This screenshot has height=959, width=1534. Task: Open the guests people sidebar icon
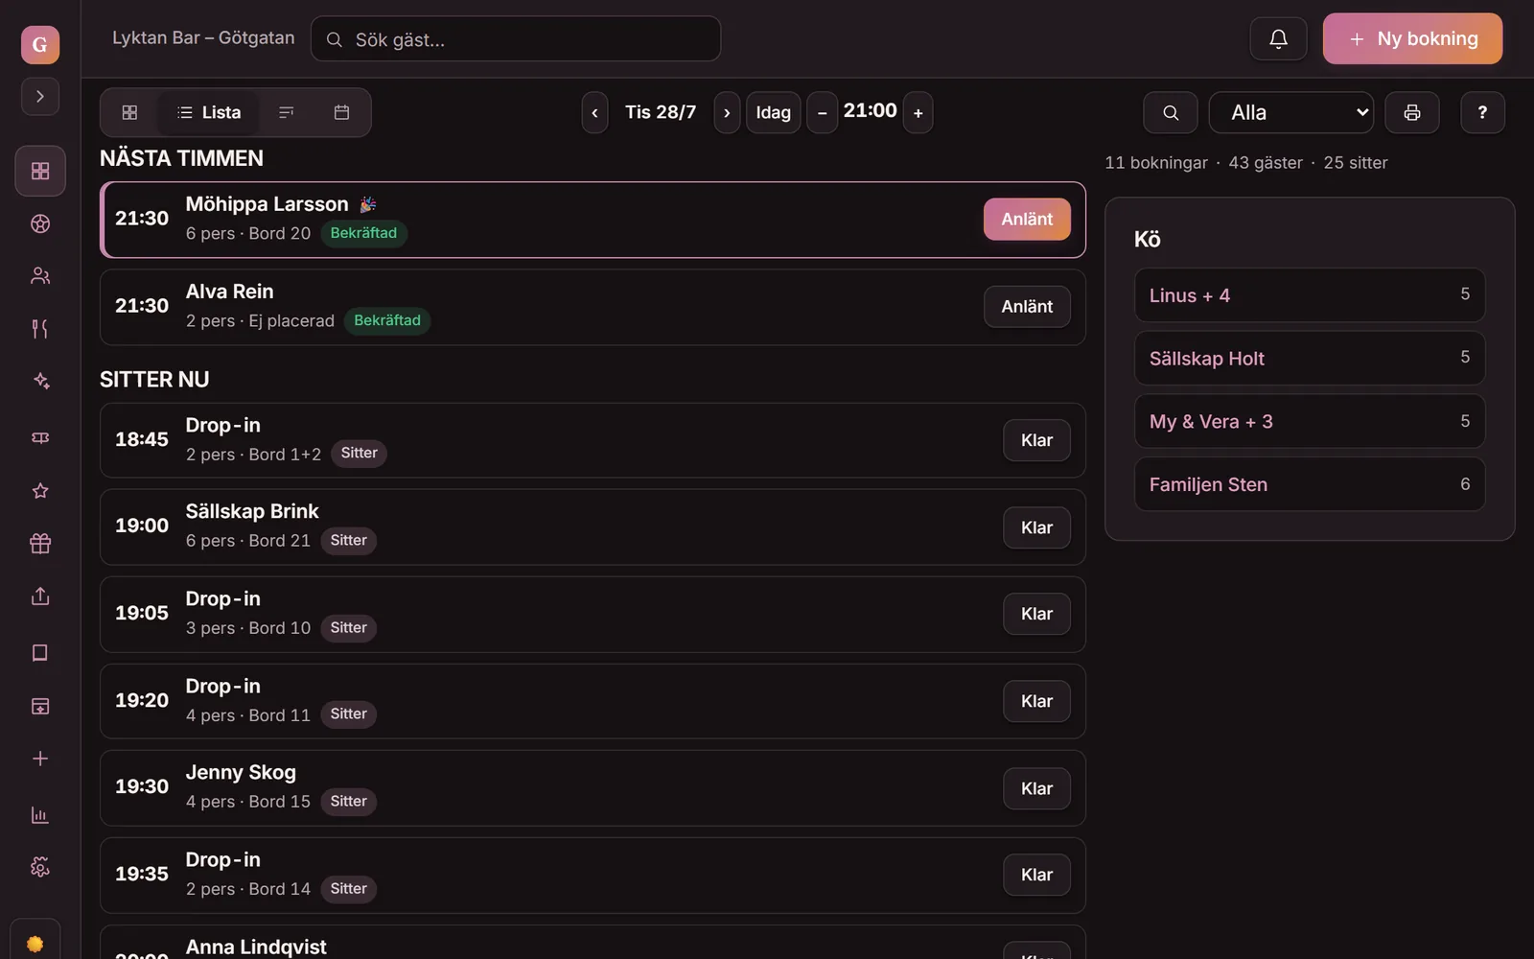click(40, 276)
